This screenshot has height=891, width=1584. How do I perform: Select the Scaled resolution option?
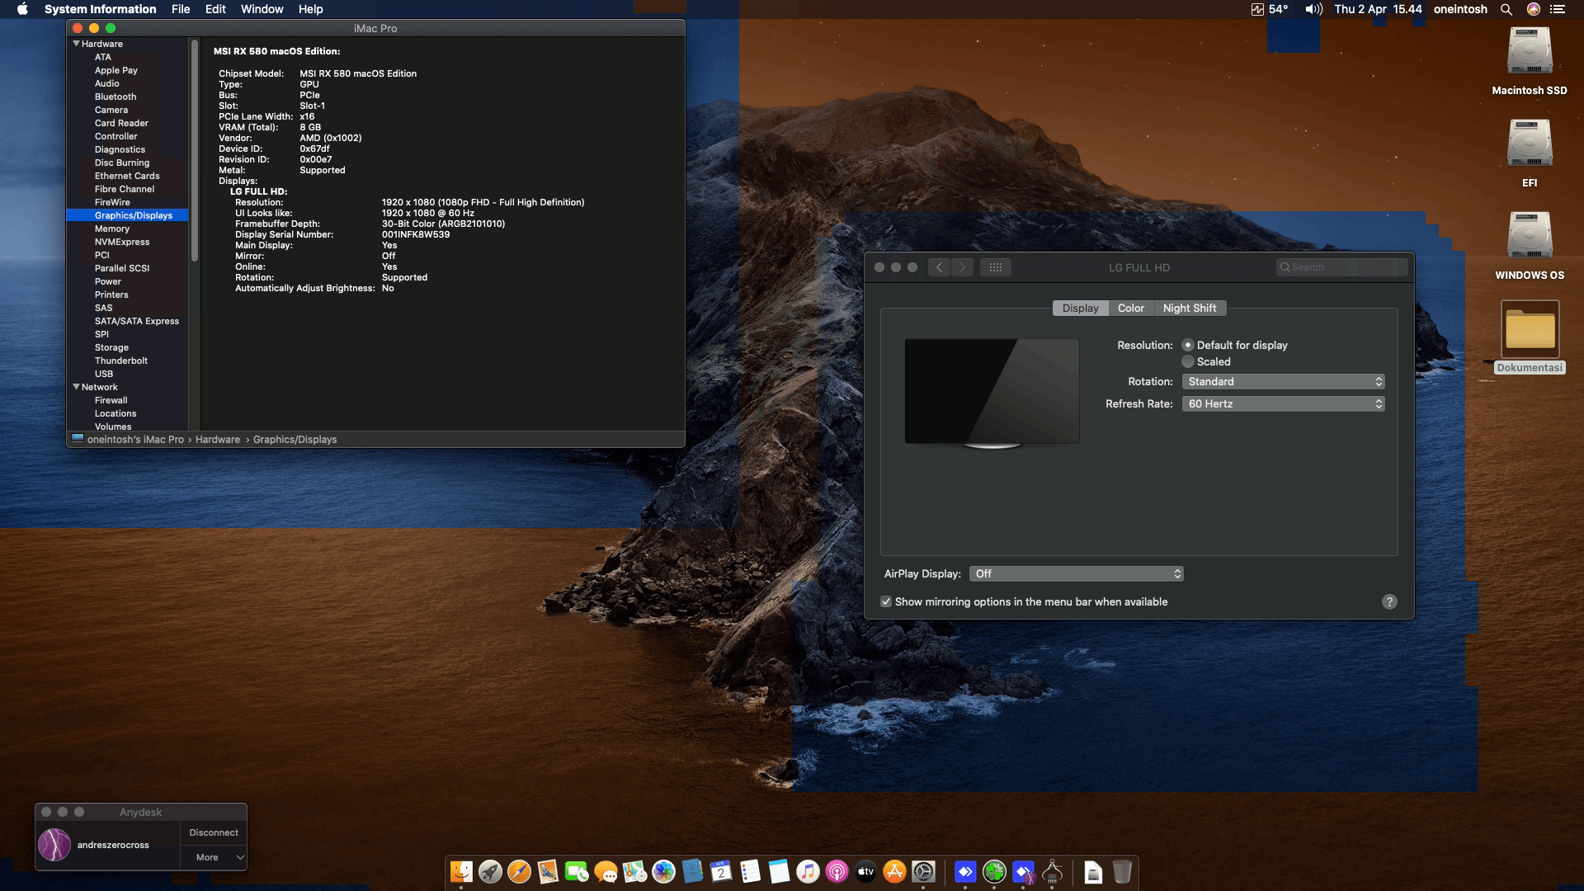(1188, 361)
